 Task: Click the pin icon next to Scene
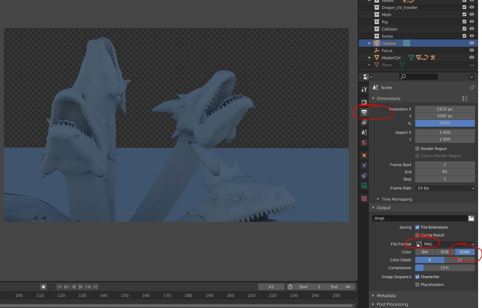coord(472,88)
